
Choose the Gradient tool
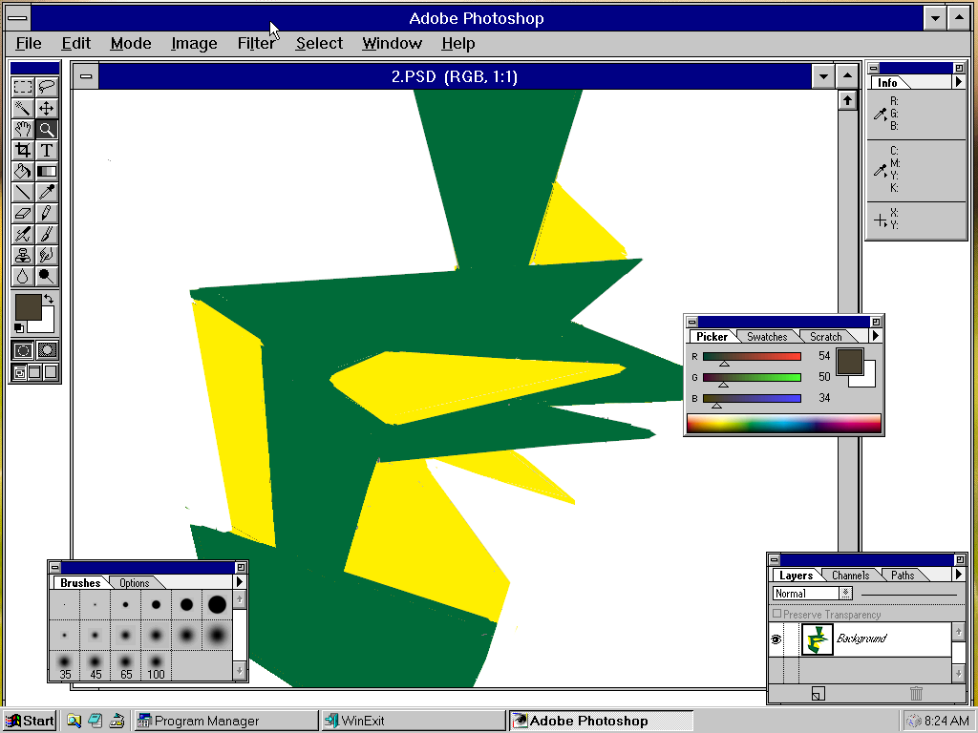coord(47,171)
